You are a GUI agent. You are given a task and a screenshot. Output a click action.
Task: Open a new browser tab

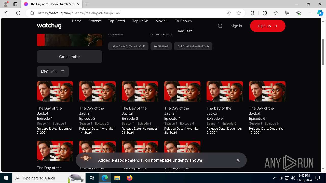pyautogui.click(x=87, y=4)
